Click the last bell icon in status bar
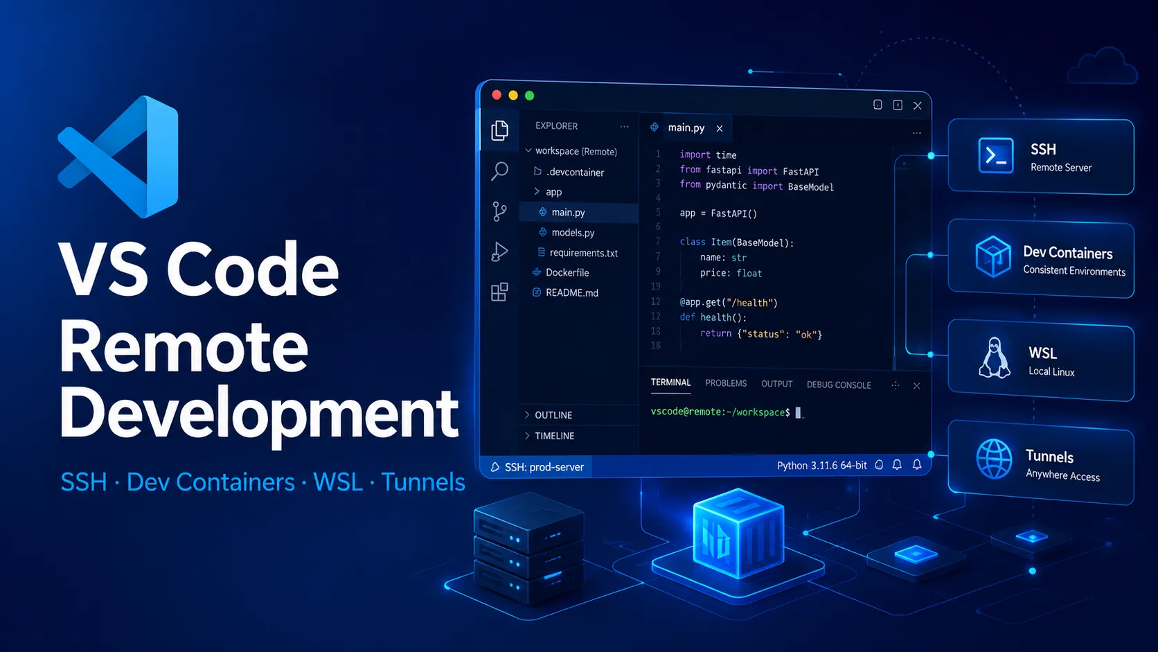The image size is (1158, 652). point(917,465)
